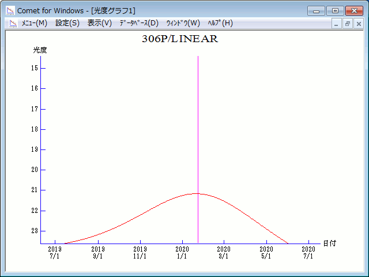The image size is (369, 277).
Task: Click the magnitude 15 tick label
Action: point(35,68)
